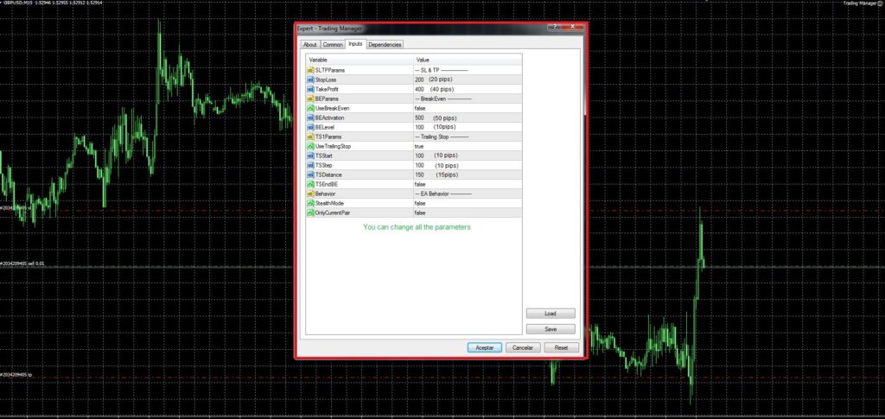
Task: Select the TSEndBE variable name
Action: 326,184
